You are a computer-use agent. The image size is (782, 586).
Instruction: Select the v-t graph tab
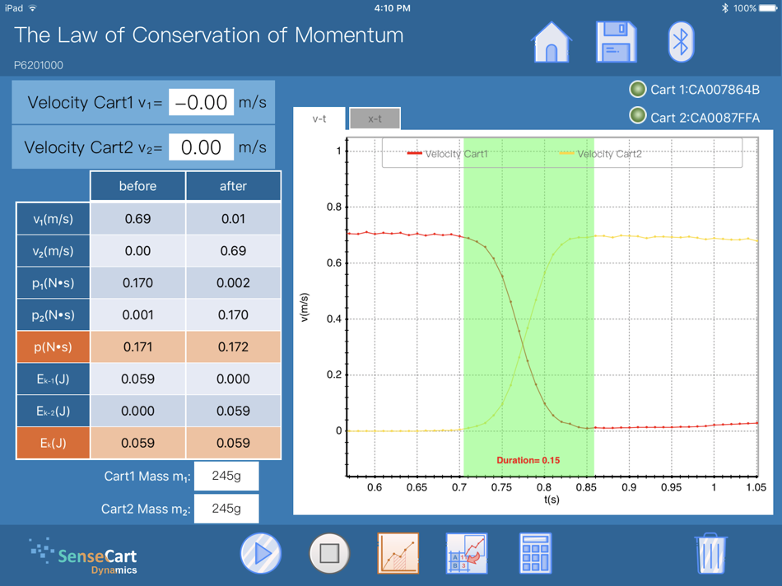coord(318,118)
